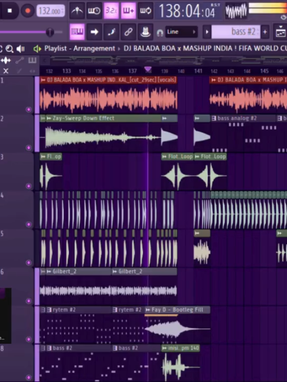Screen dimensions: 287x382
Task: Add a new pattern with plus button
Action: 265,32
